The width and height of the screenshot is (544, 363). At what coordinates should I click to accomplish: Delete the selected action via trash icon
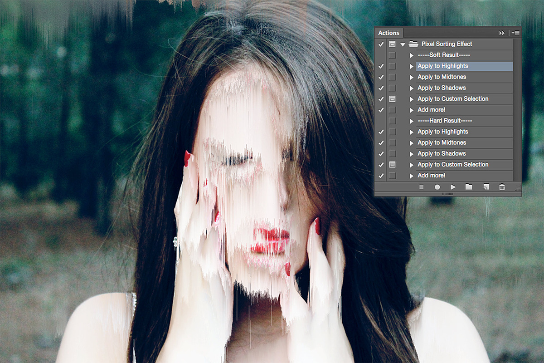502,187
